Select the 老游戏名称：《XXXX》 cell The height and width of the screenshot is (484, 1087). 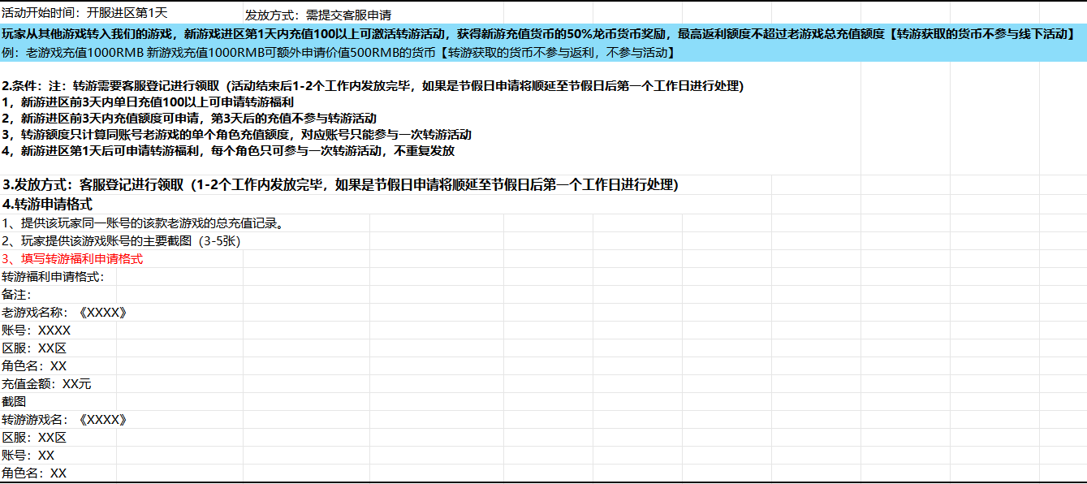point(64,313)
